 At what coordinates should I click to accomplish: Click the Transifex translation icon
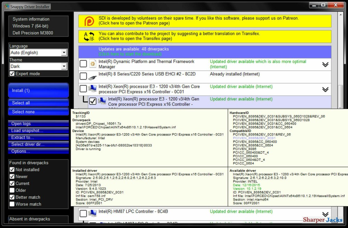[x=90, y=36]
